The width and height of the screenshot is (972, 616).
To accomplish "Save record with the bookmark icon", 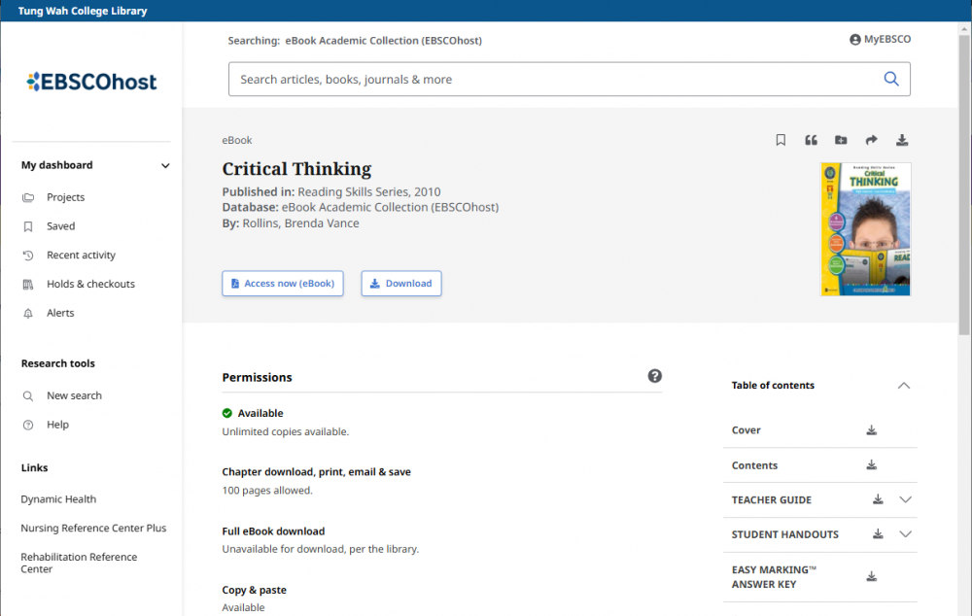I will 781,140.
